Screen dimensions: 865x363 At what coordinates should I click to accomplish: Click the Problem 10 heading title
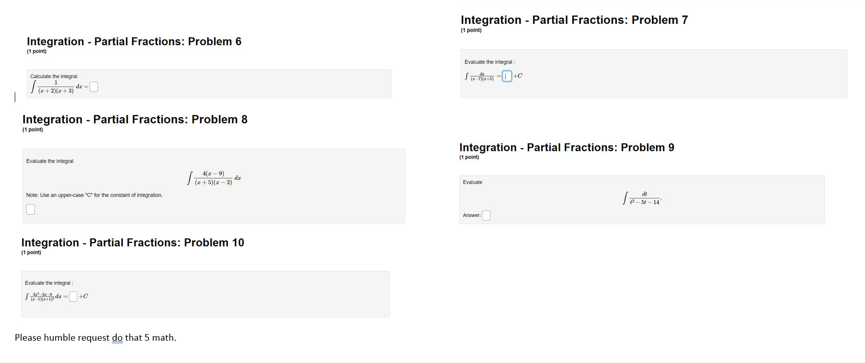point(133,242)
